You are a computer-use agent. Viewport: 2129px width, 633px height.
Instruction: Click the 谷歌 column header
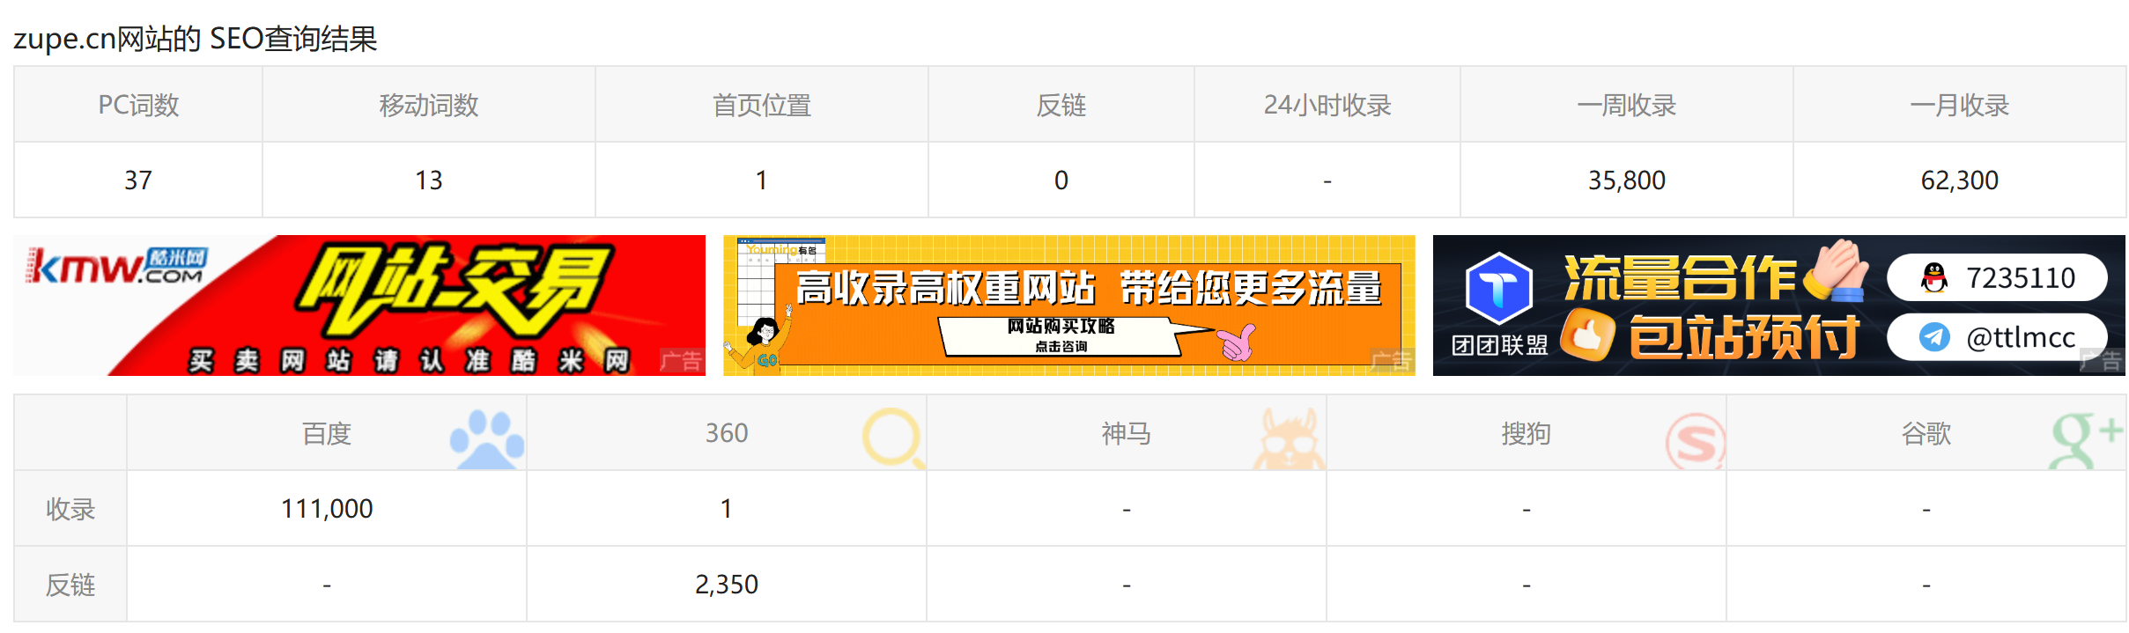[x=1926, y=433]
